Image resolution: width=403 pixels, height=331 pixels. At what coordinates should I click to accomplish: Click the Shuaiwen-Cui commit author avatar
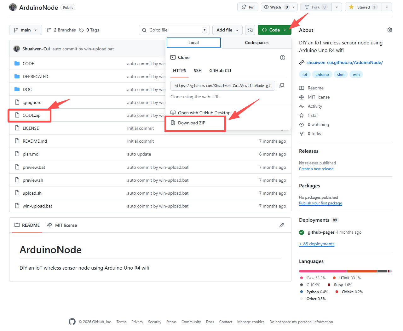click(x=17, y=49)
